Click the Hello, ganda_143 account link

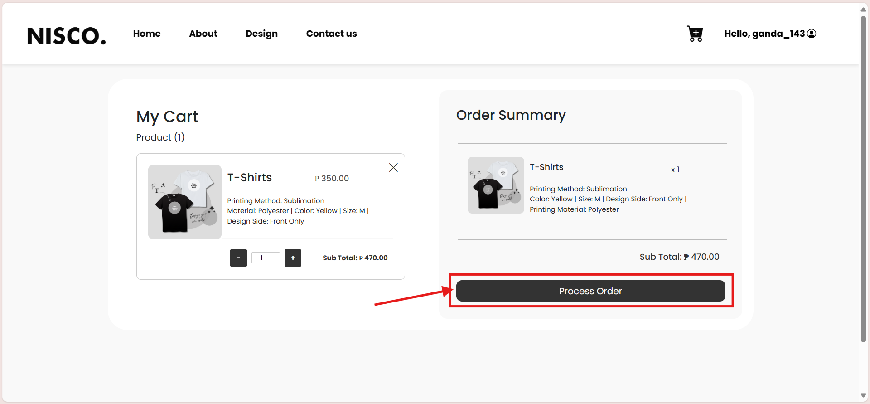click(764, 34)
